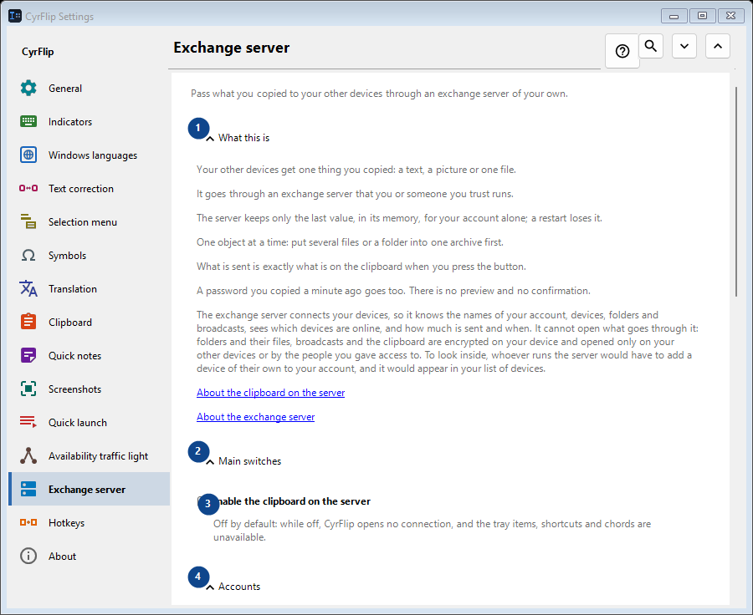Open About the clipboard on the server link
The height and width of the screenshot is (615, 753).
tap(270, 393)
